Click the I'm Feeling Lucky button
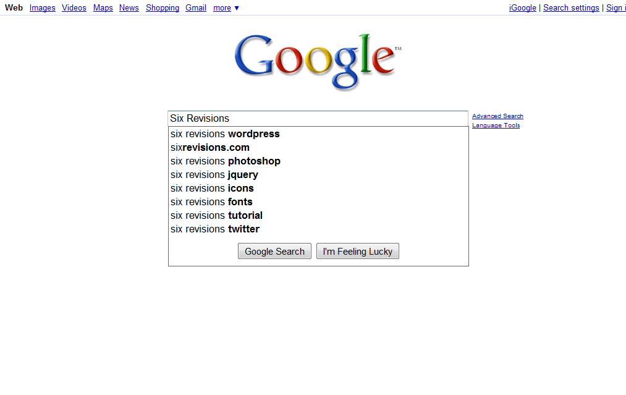This screenshot has width=626, height=395. (358, 251)
